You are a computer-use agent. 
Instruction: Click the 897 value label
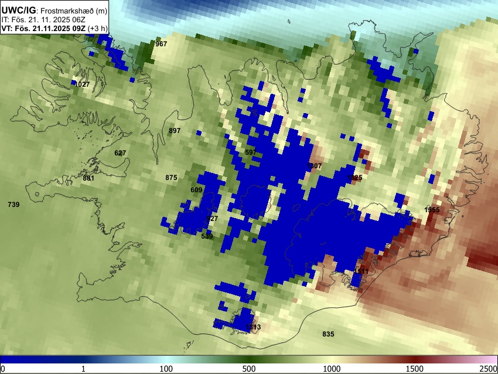175,131
